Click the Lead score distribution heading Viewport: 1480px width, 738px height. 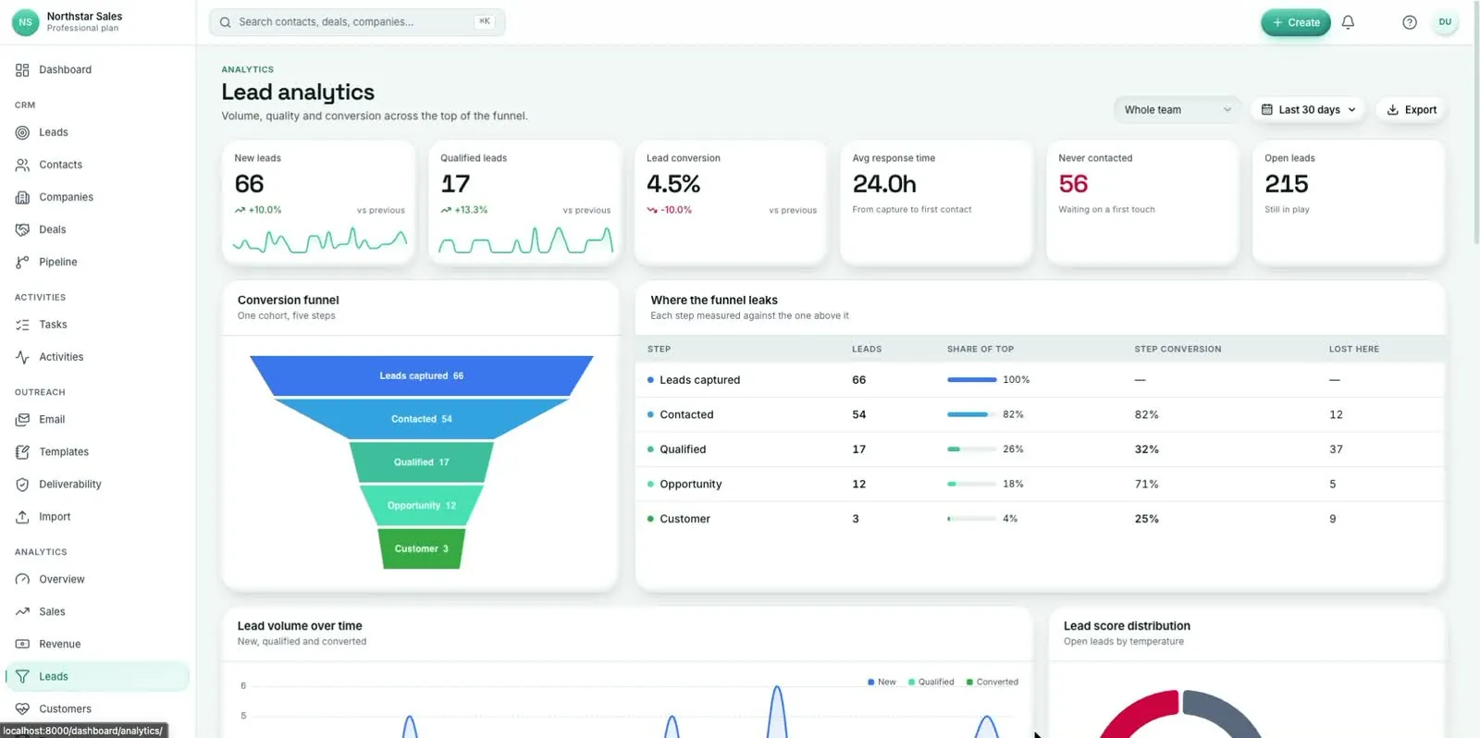(1127, 626)
